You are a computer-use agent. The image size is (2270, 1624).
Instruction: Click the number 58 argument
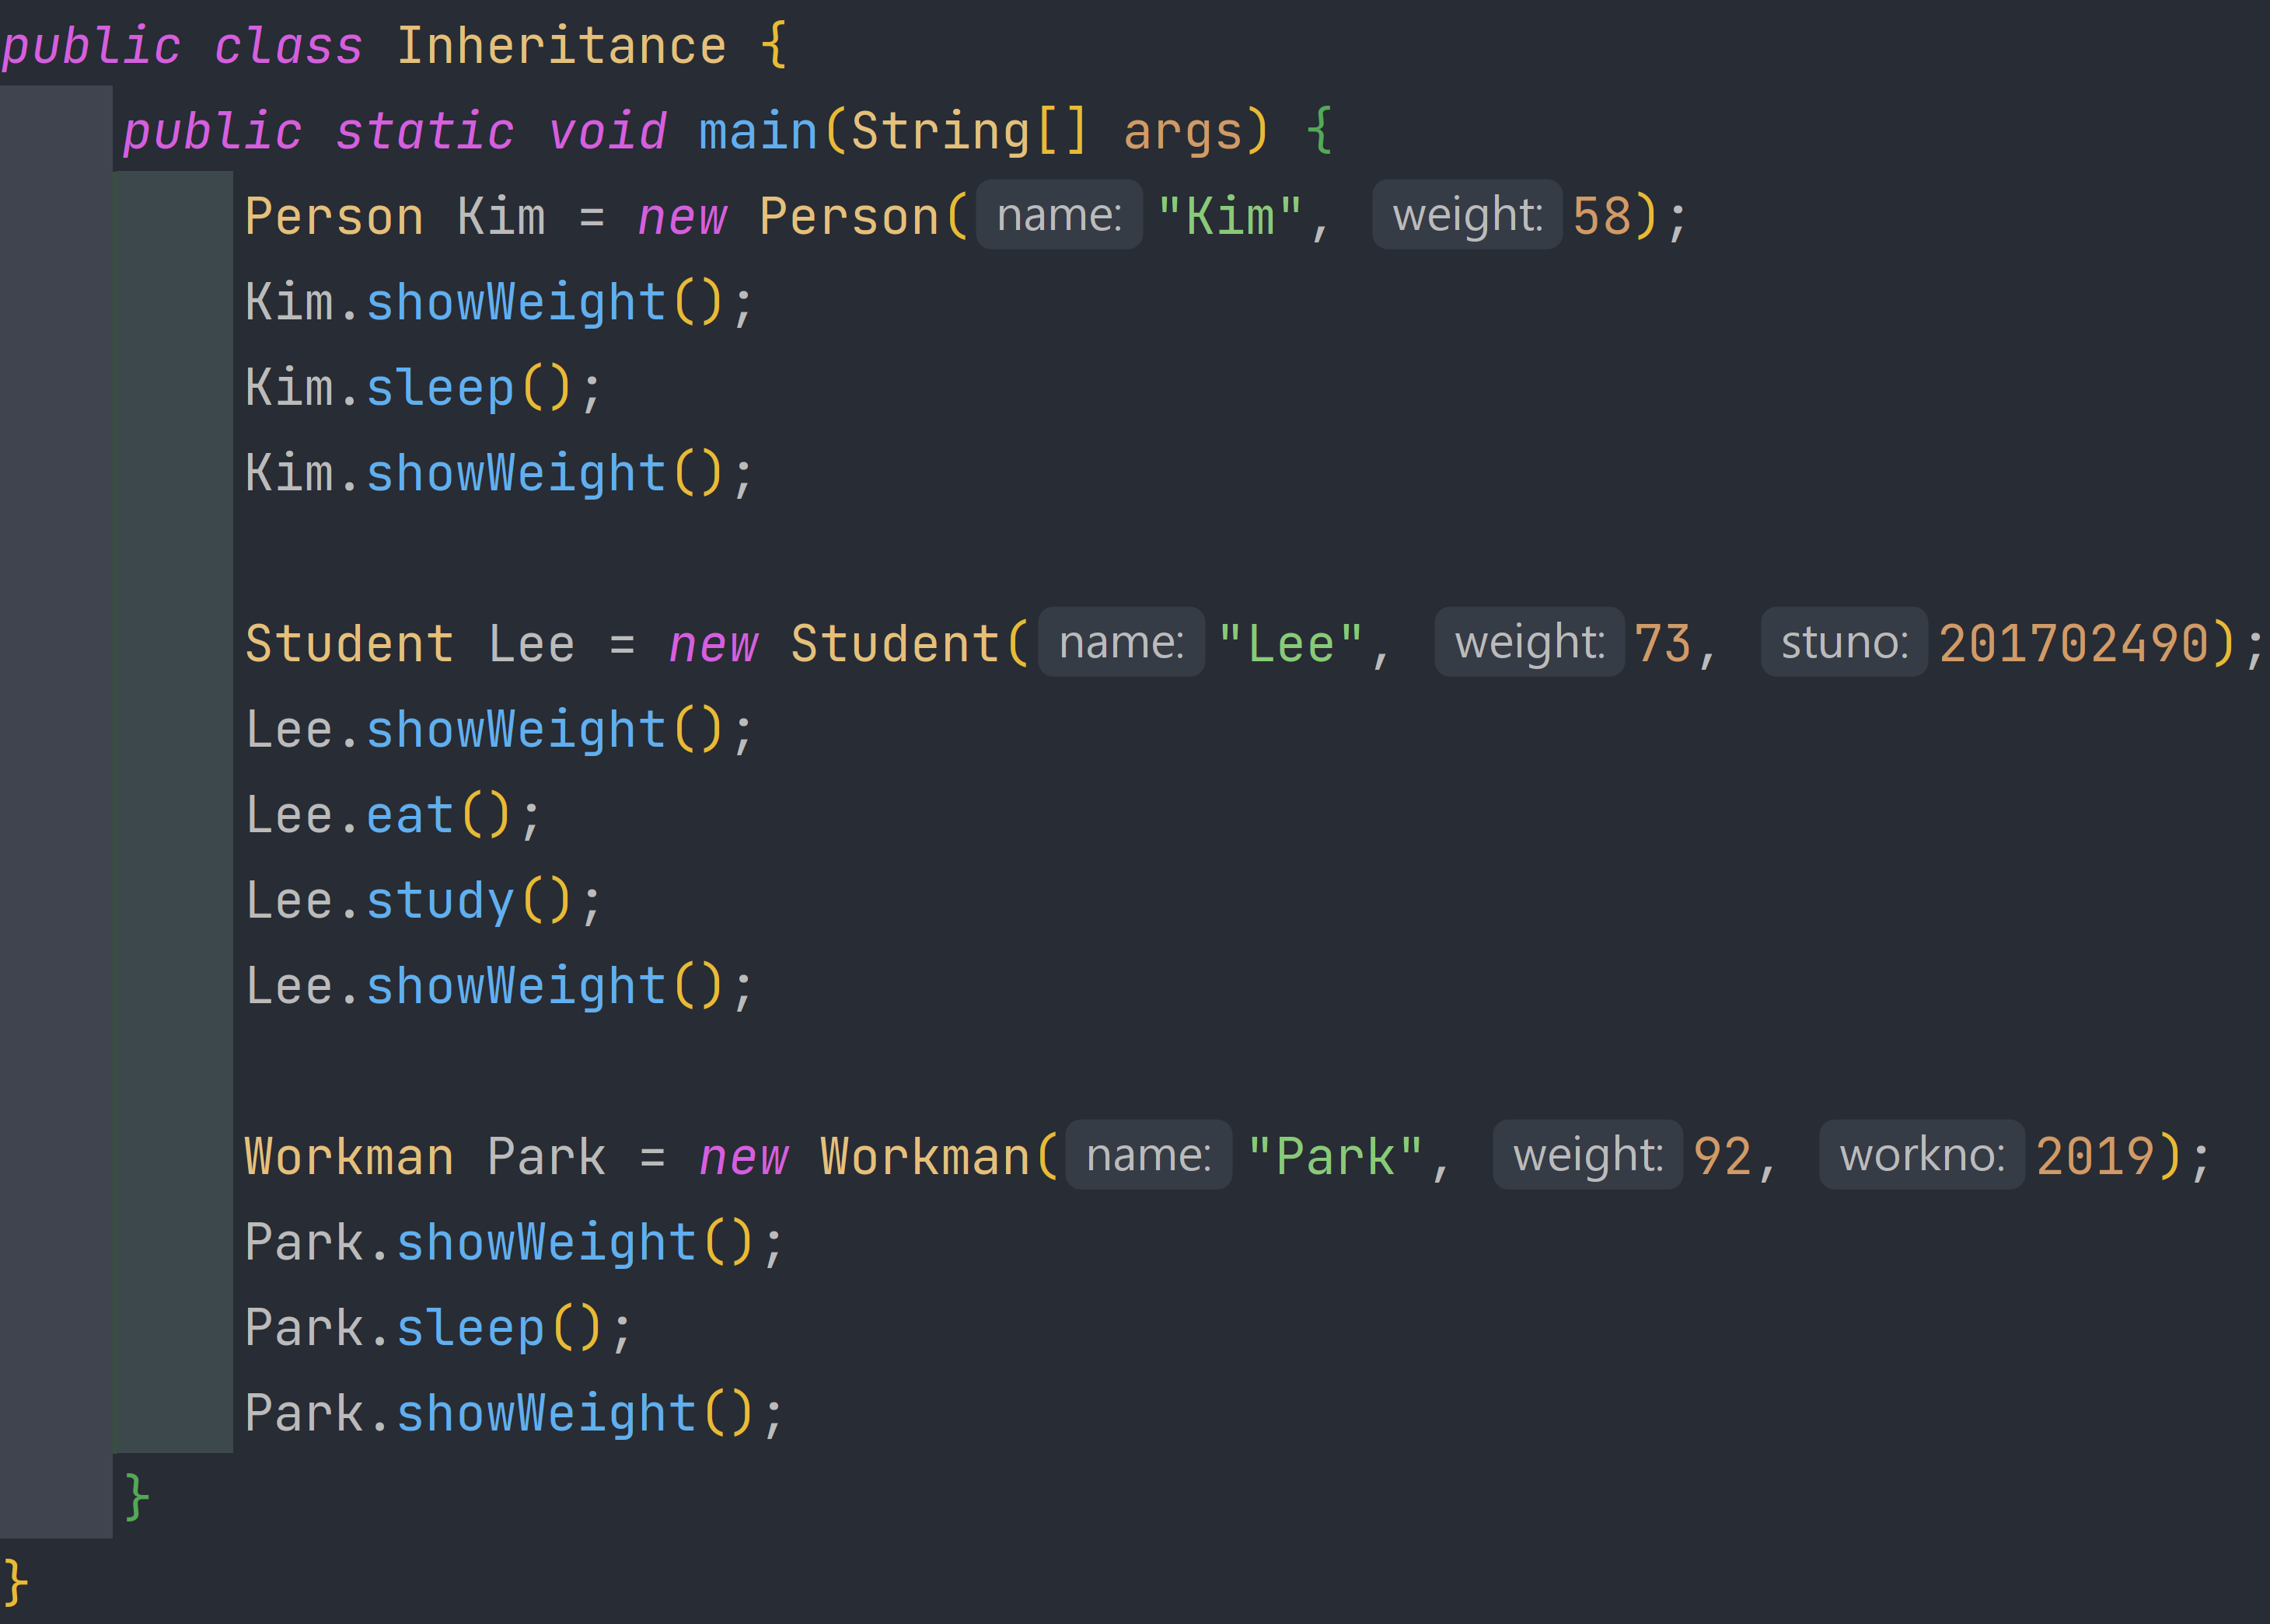(1601, 217)
